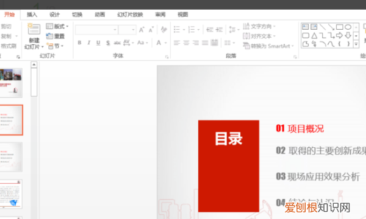Viewport: 366px width, 219px height.
Task: Select the rounded rectangle shape
Action: (x=306, y=36)
